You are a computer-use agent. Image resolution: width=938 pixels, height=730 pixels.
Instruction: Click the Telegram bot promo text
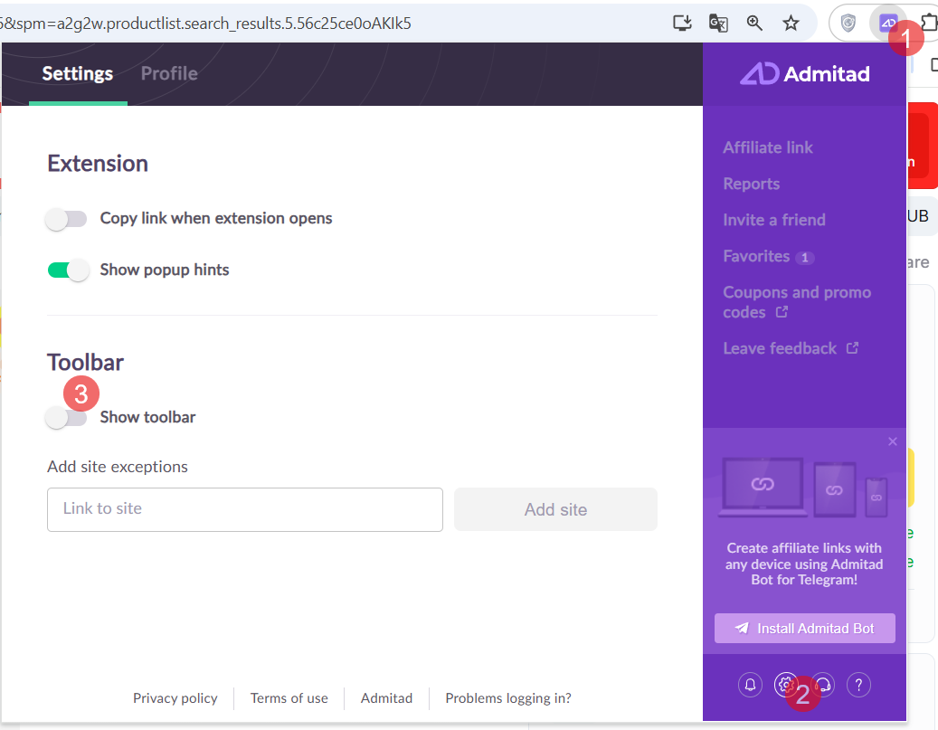[804, 564]
